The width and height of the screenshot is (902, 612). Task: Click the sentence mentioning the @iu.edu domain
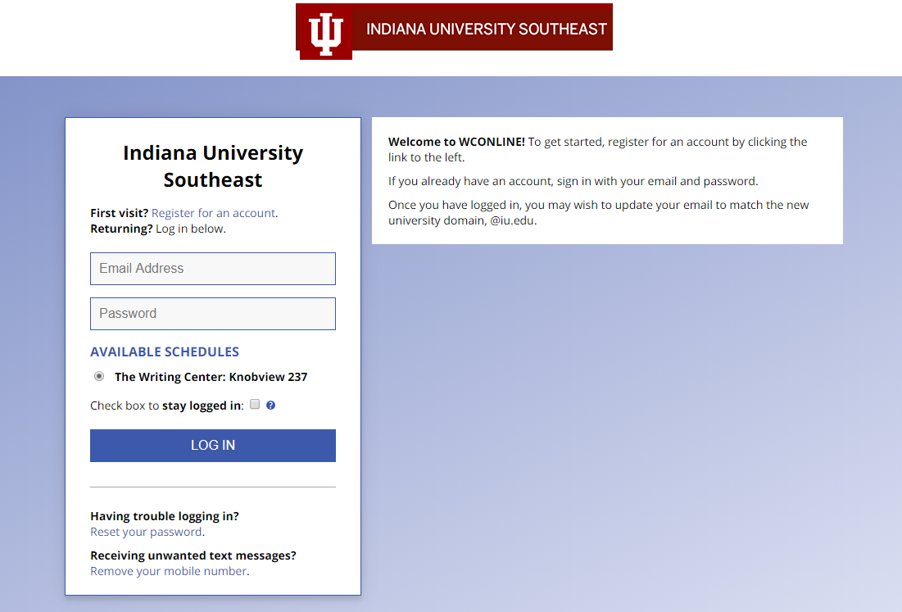pyautogui.click(x=598, y=212)
